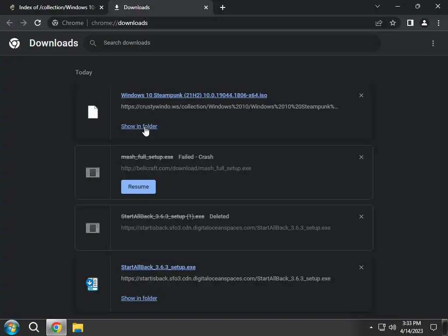Bookmark this tab with the star icon
The width and height of the screenshot is (448, 336).
pos(393,23)
